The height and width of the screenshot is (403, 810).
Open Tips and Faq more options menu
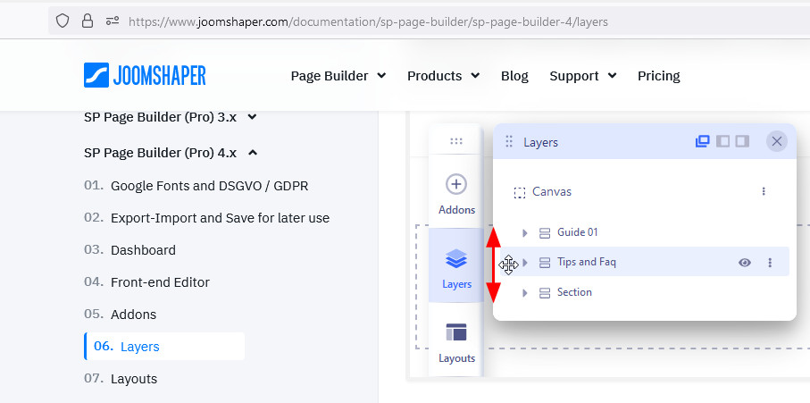click(x=770, y=263)
